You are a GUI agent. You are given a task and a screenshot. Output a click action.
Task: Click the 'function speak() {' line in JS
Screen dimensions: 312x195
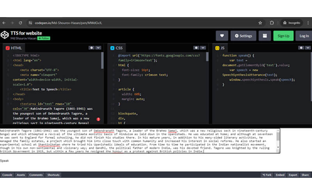(x=238, y=55)
